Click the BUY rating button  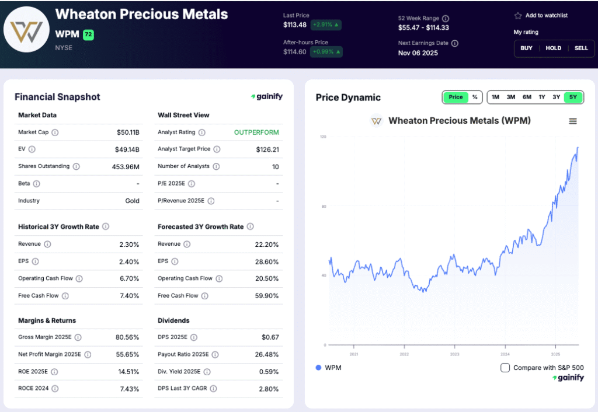[x=526, y=48]
